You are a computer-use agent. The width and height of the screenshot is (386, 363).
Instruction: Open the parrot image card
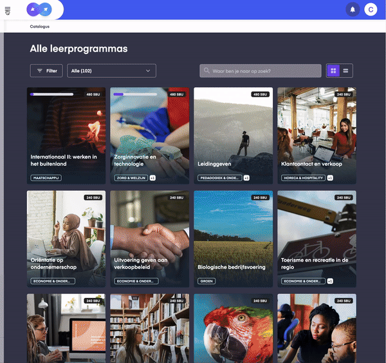pos(233,328)
